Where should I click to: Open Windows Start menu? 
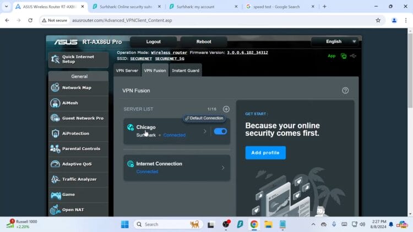click(x=125, y=224)
